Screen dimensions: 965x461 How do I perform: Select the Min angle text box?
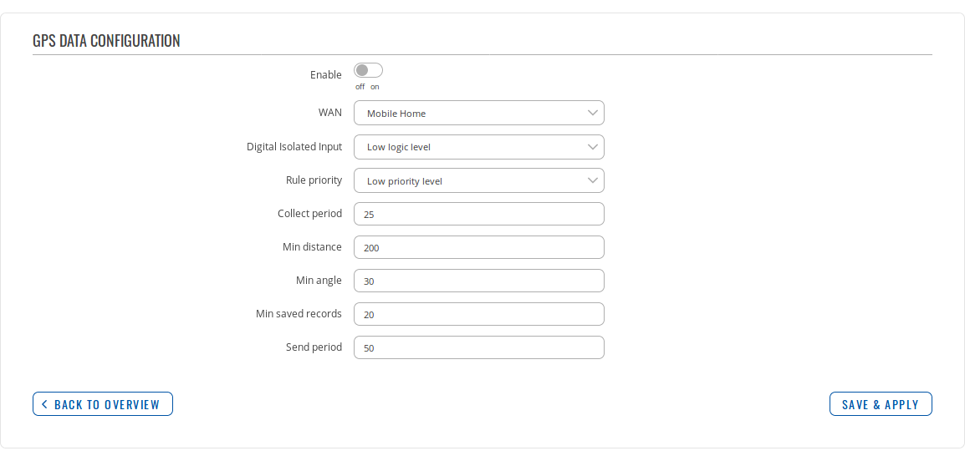pyautogui.click(x=478, y=281)
